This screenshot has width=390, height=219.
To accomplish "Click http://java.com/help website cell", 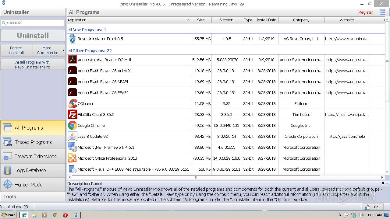I will [347, 136].
